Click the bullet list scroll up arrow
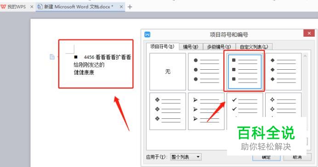Screen dimensions: 318x167 coord(305,56)
